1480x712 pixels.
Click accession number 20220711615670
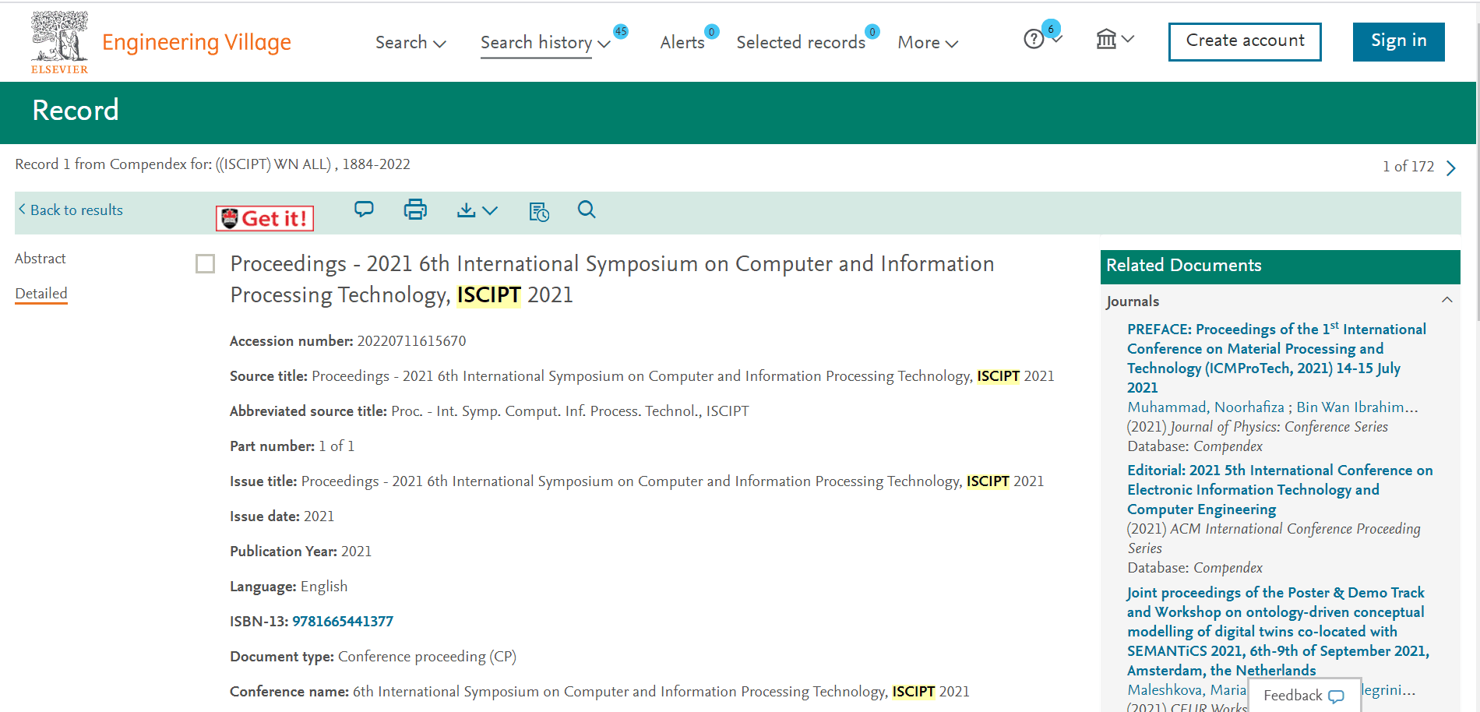(411, 341)
